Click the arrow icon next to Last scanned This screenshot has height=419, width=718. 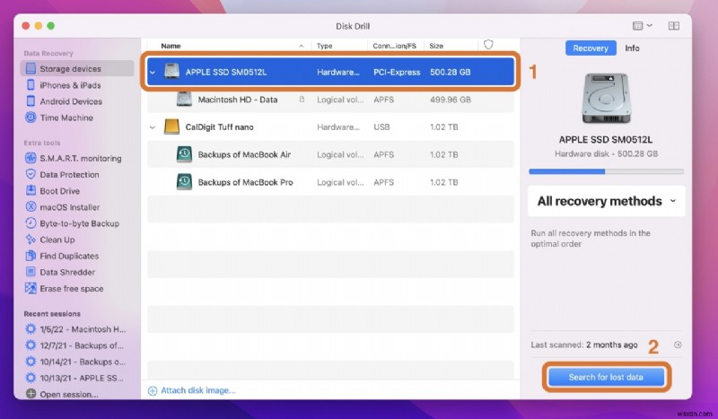pyautogui.click(x=678, y=345)
